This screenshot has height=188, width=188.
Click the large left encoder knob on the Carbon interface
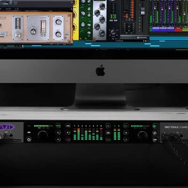coord(43,135)
